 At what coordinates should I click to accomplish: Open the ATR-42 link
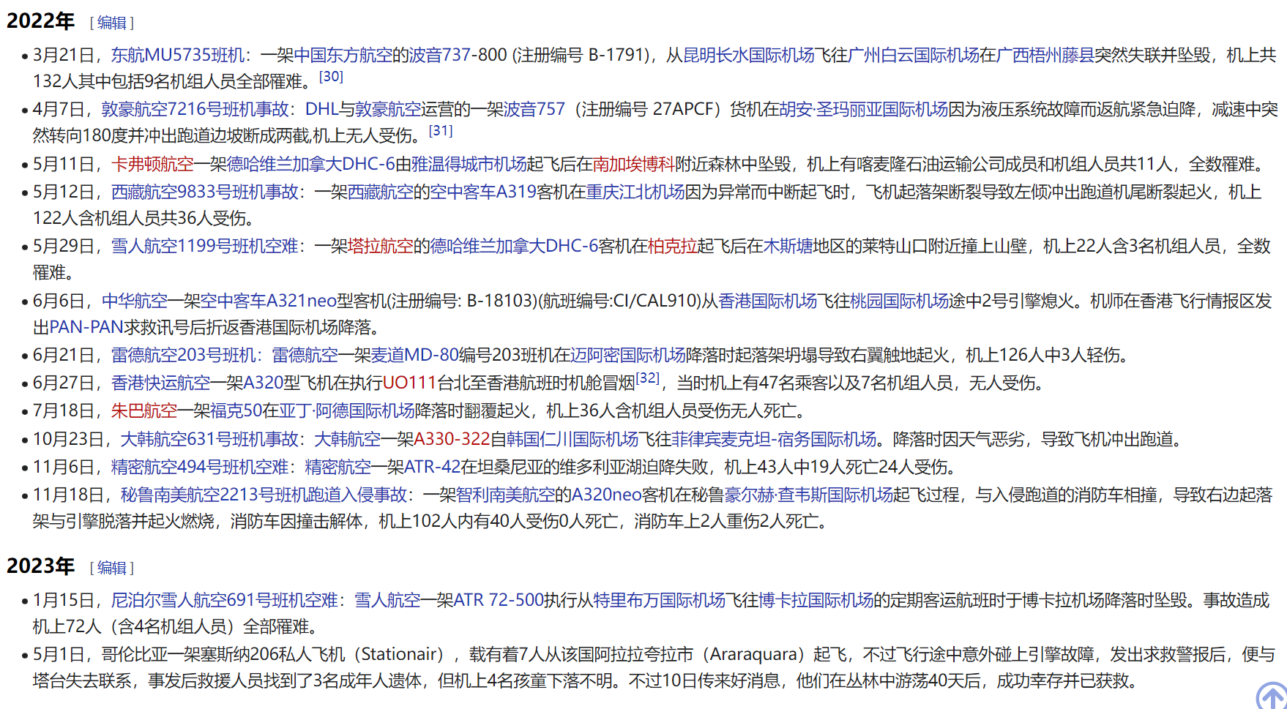[x=433, y=467]
